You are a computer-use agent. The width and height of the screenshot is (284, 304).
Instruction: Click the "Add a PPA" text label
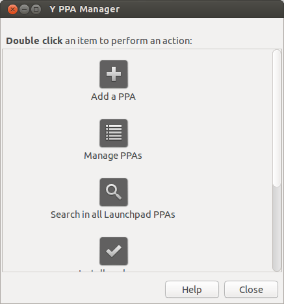tap(113, 97)
